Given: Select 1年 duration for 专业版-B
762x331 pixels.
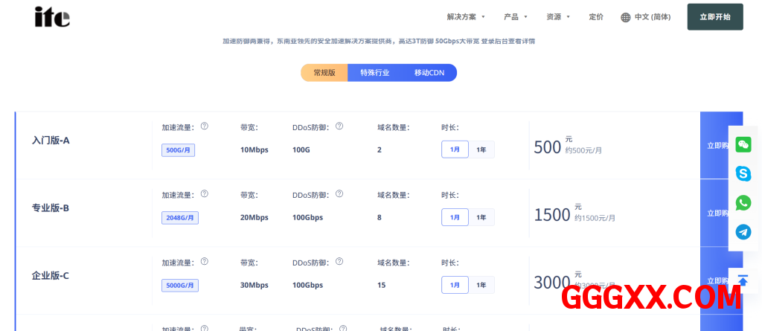Looking at the screenshot, I should (x=481, y=217).
